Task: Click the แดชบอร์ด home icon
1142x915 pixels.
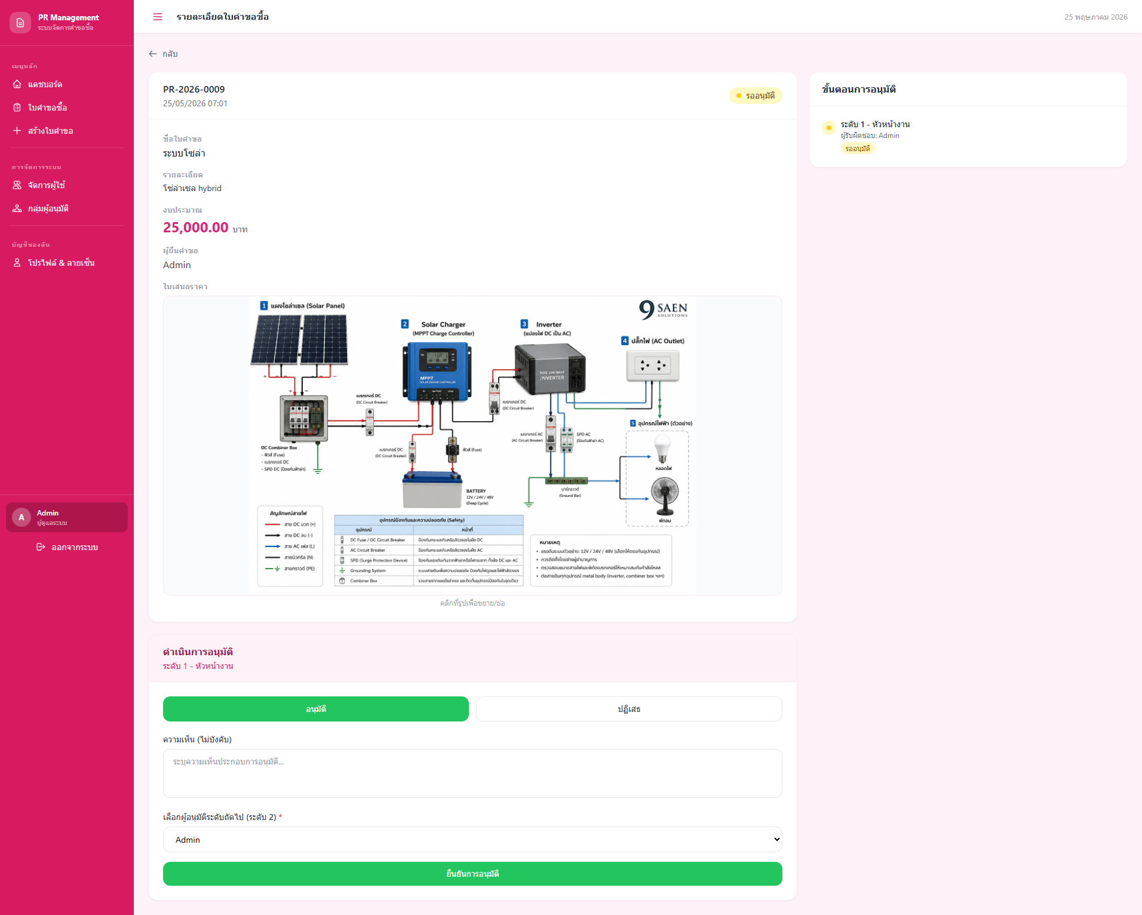Action: [x=17, y=84]
